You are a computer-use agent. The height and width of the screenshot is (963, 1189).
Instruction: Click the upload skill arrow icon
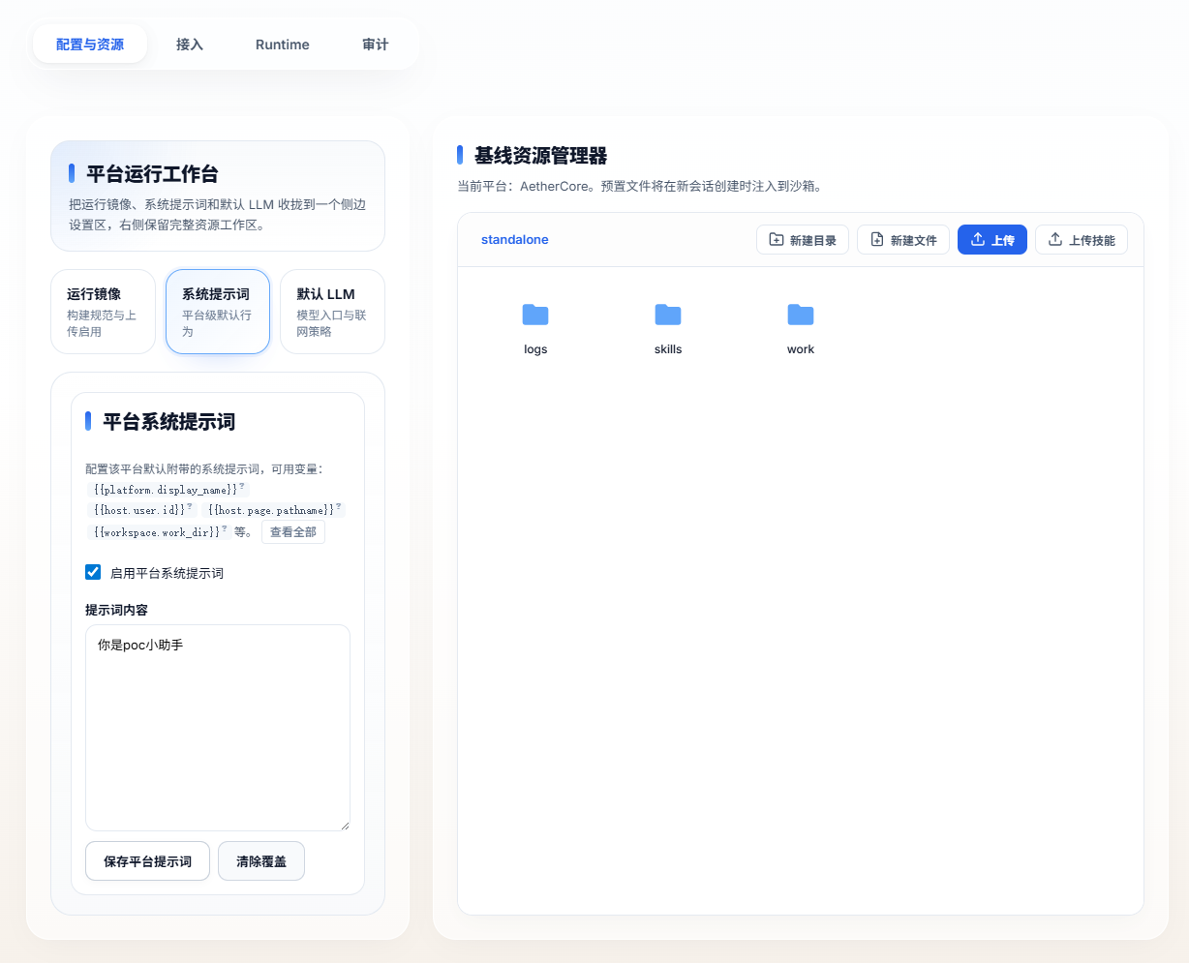tap(1055, 239)
